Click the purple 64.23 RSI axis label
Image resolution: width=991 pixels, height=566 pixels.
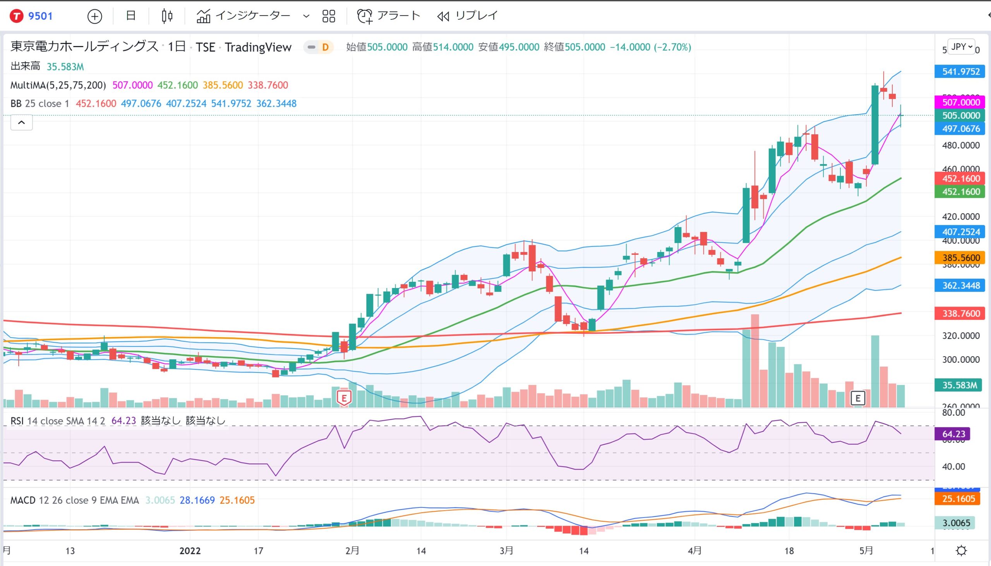pos(953,434)
